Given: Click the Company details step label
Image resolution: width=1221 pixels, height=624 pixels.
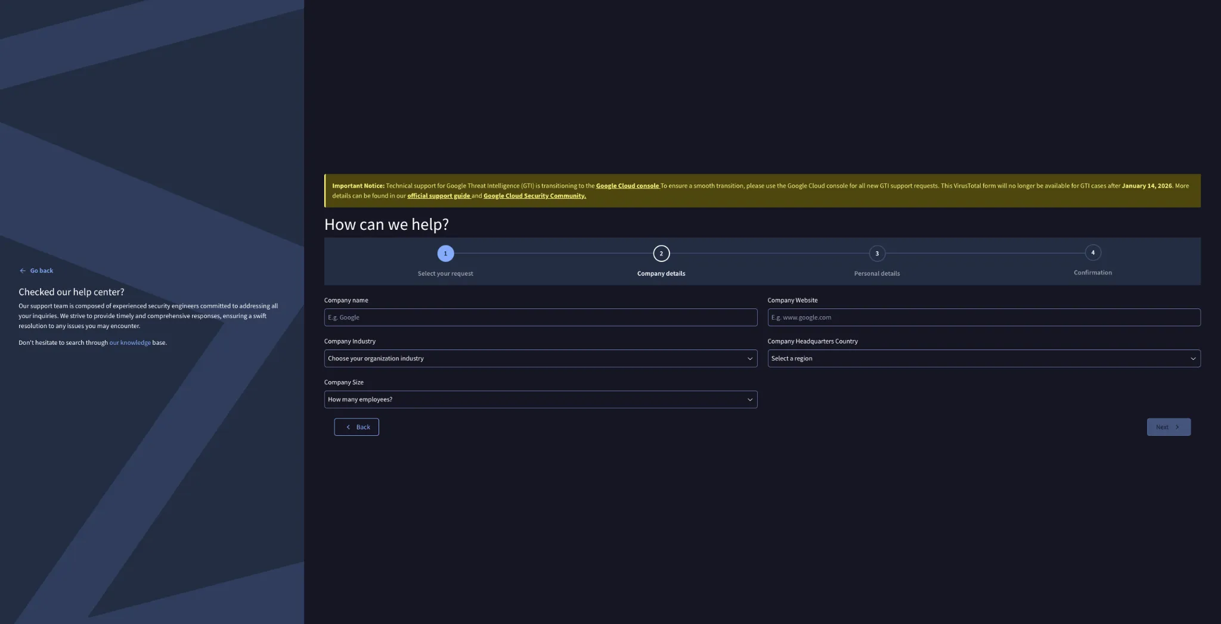Looking at the screenshot, I should pyautogui.click(x=661, y=274).
